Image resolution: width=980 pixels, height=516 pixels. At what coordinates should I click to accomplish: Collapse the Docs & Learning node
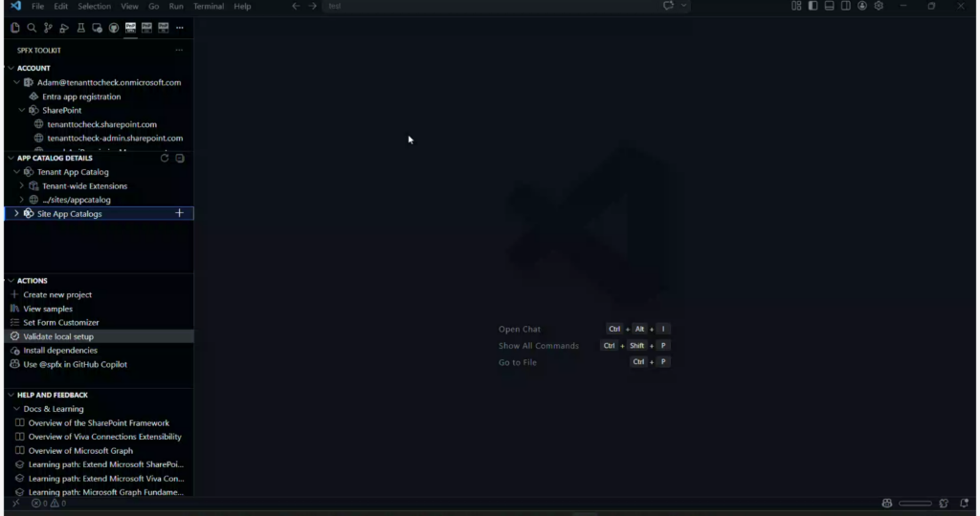pyautogui.click(x=17, y=409)
